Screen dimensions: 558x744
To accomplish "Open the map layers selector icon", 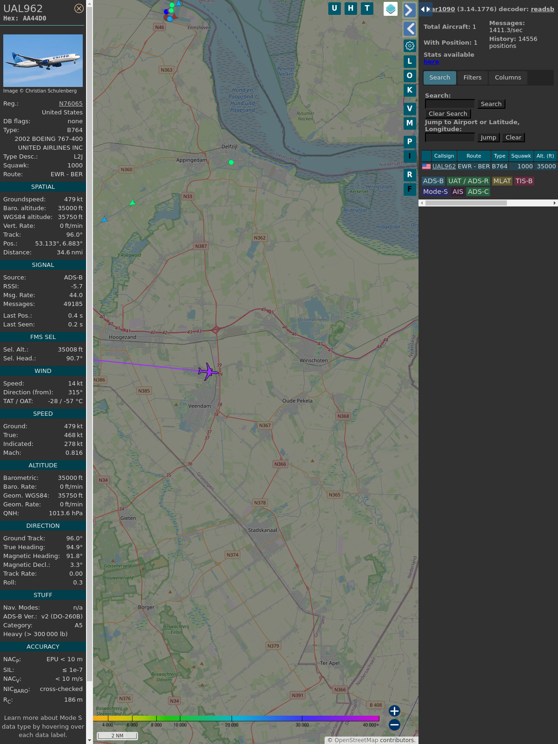I will point(391,9).
